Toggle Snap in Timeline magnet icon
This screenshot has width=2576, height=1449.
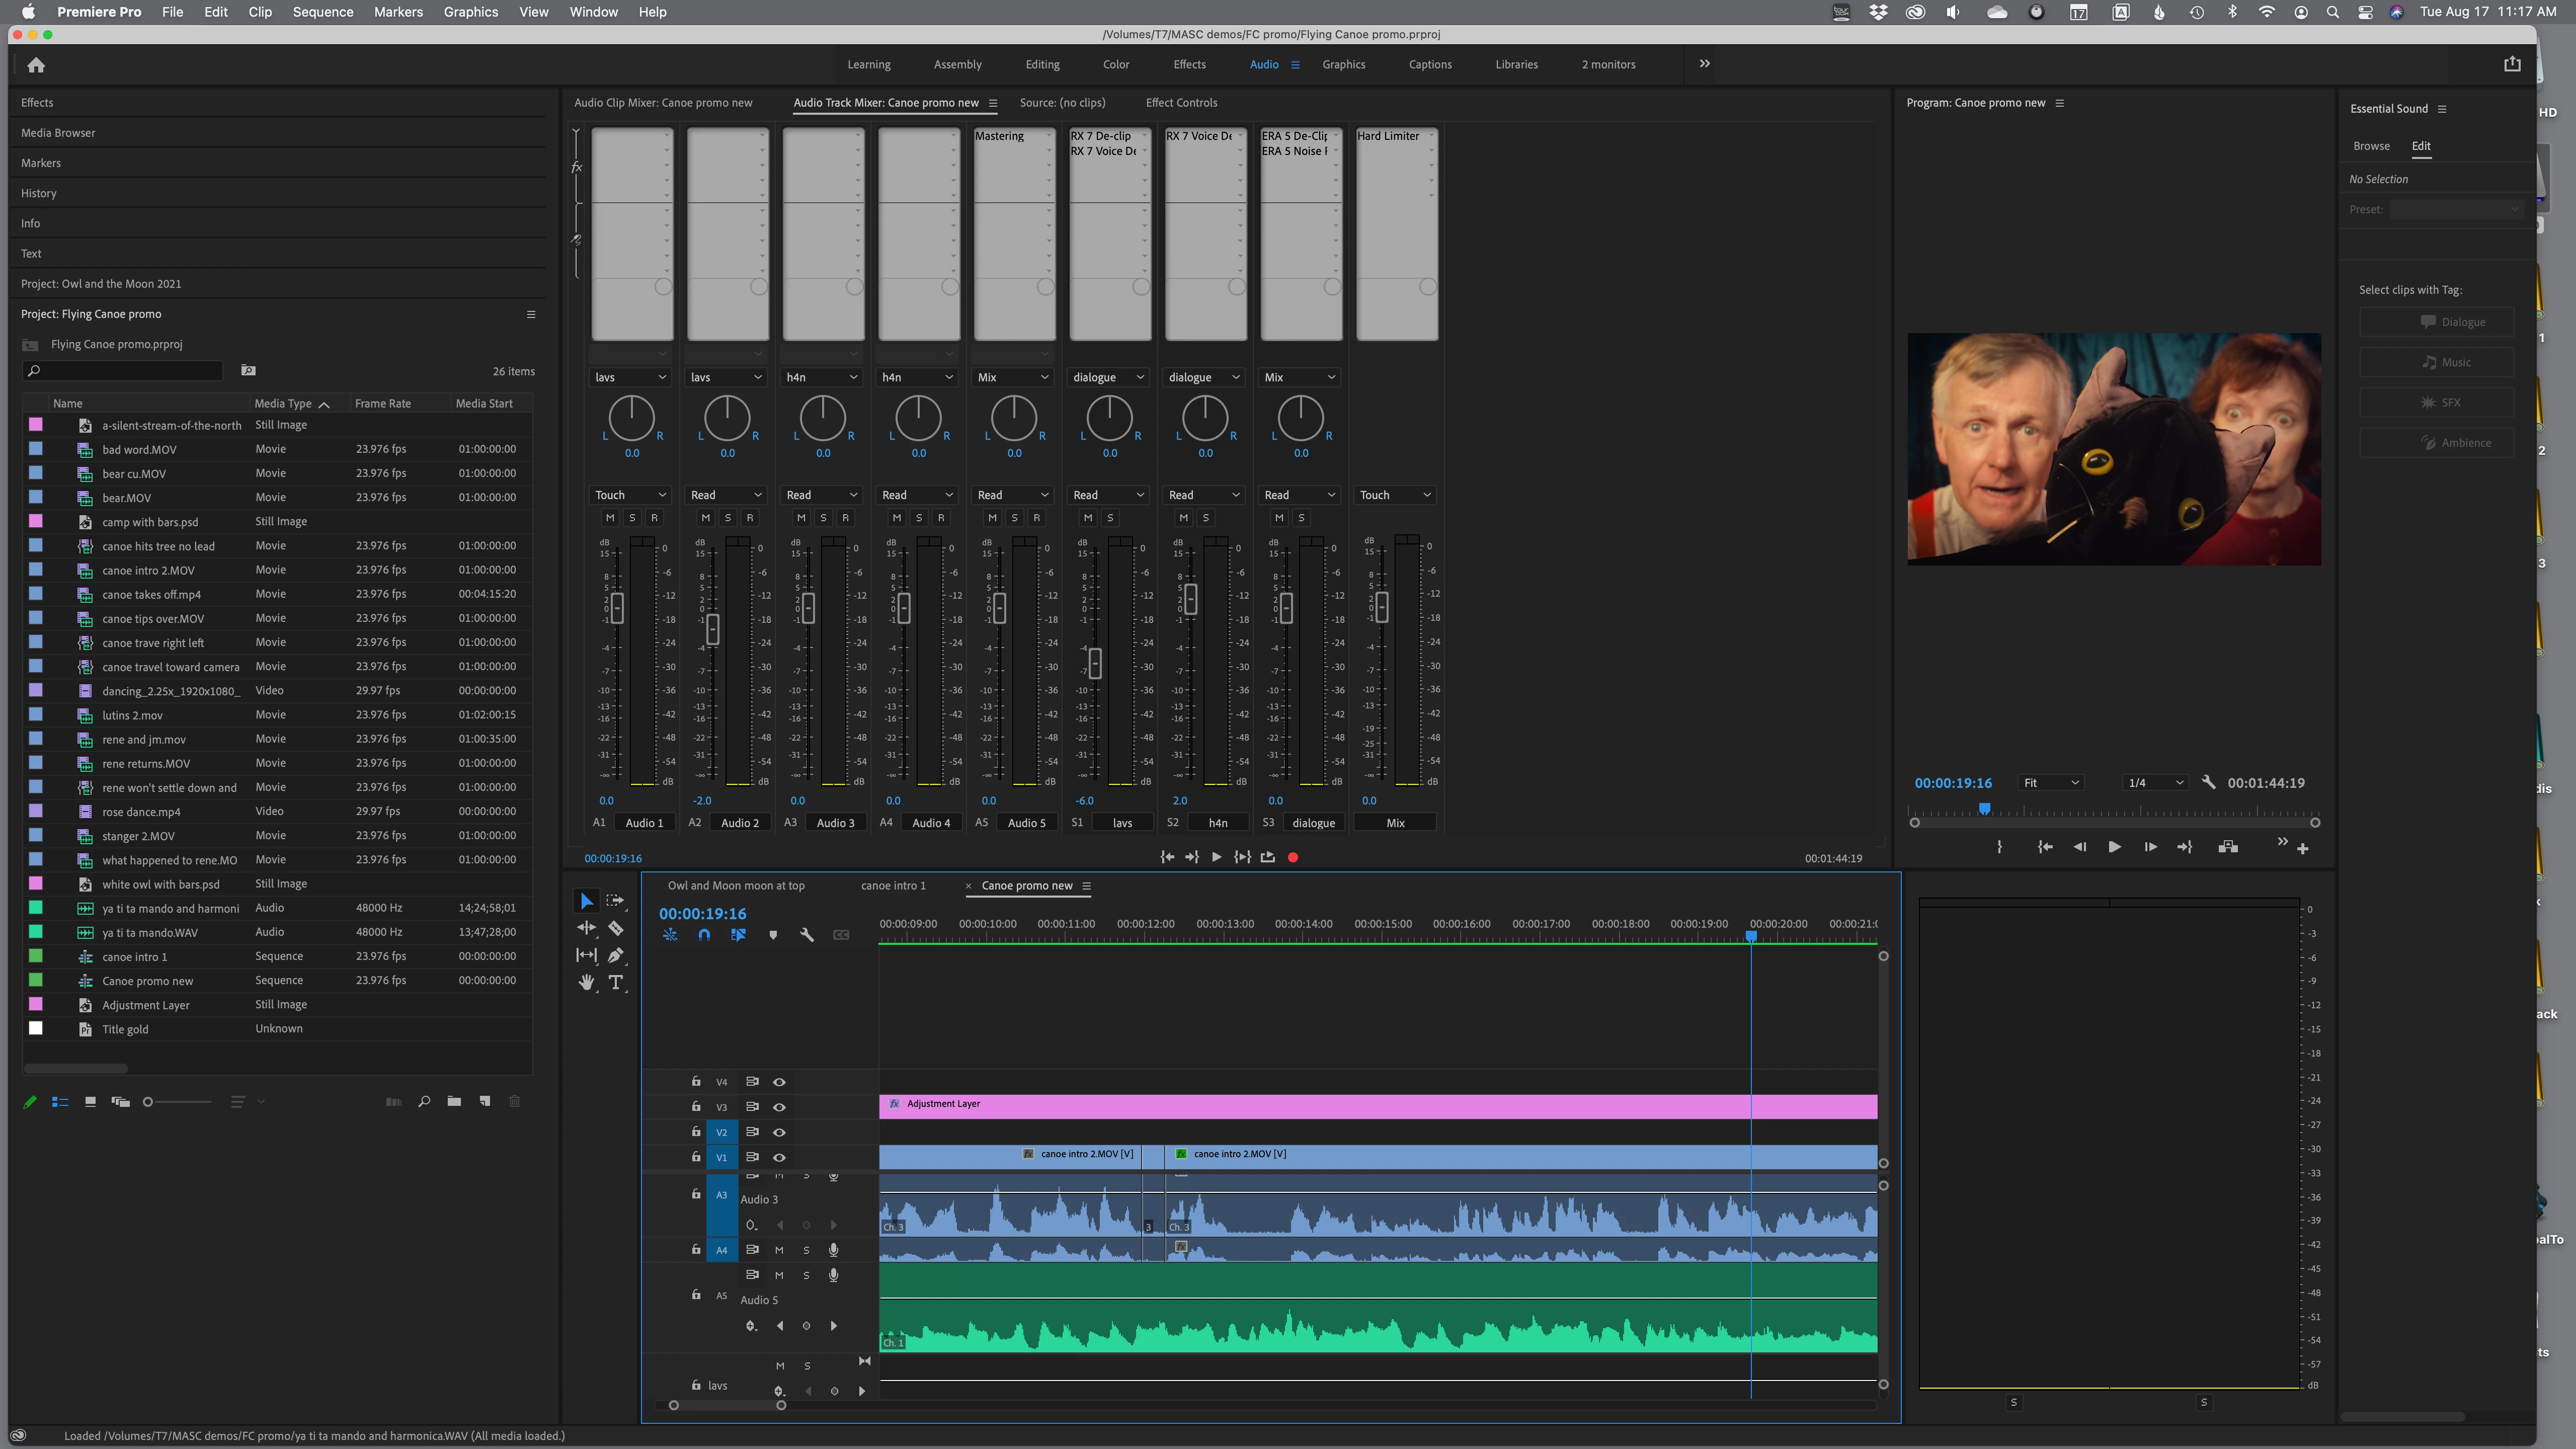click(x=704, y=935)
